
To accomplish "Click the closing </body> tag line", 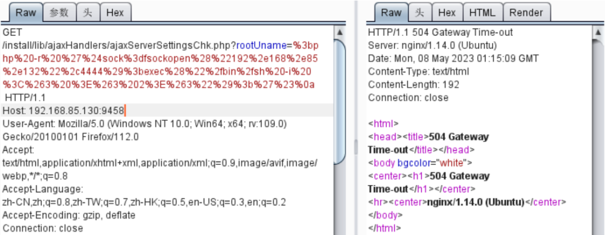I will pos(385,215).
